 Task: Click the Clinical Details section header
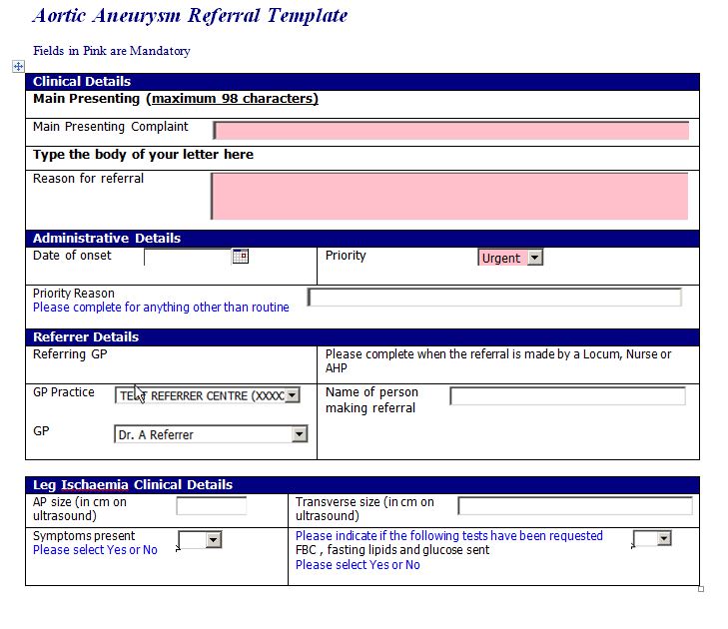363,82
